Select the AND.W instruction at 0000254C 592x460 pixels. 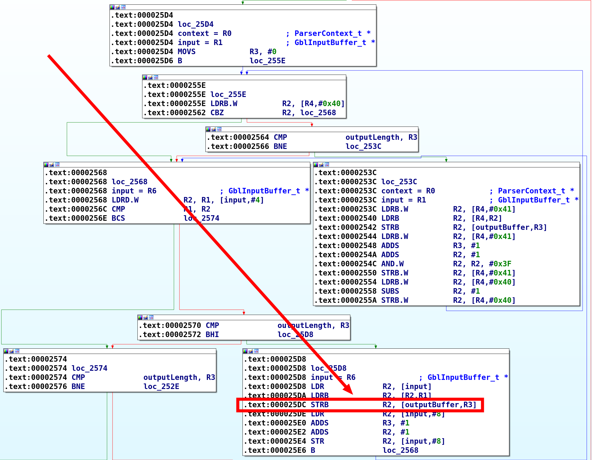tap(392, 264)
